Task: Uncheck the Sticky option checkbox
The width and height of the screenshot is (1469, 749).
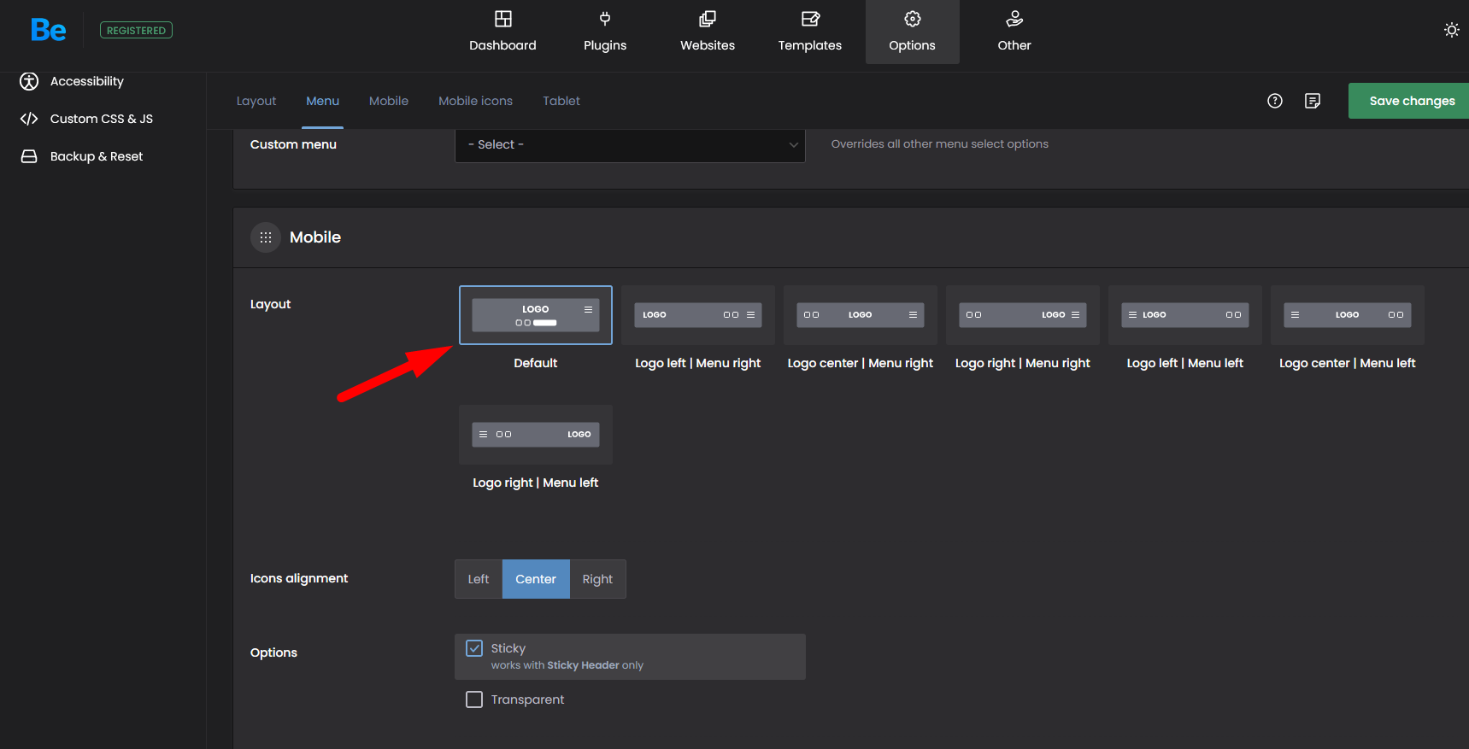Action: 474,648
